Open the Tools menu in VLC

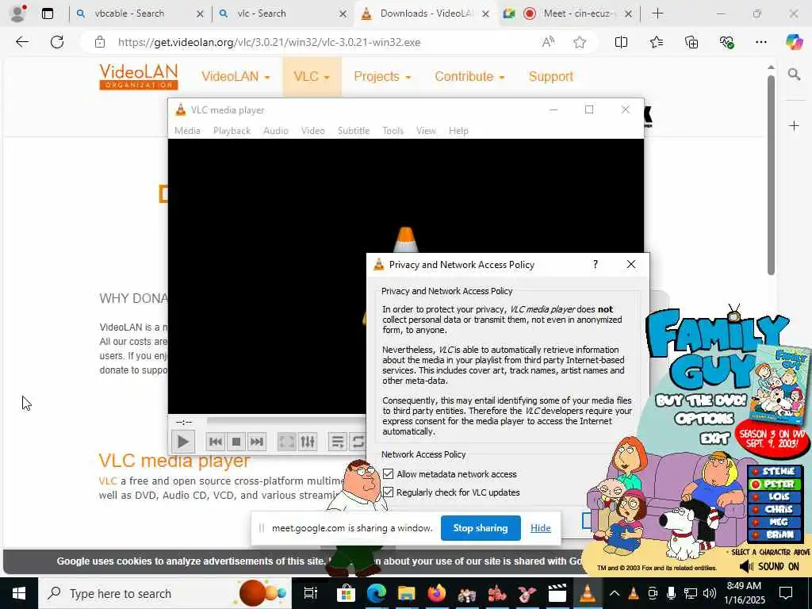tap(393, 131)
